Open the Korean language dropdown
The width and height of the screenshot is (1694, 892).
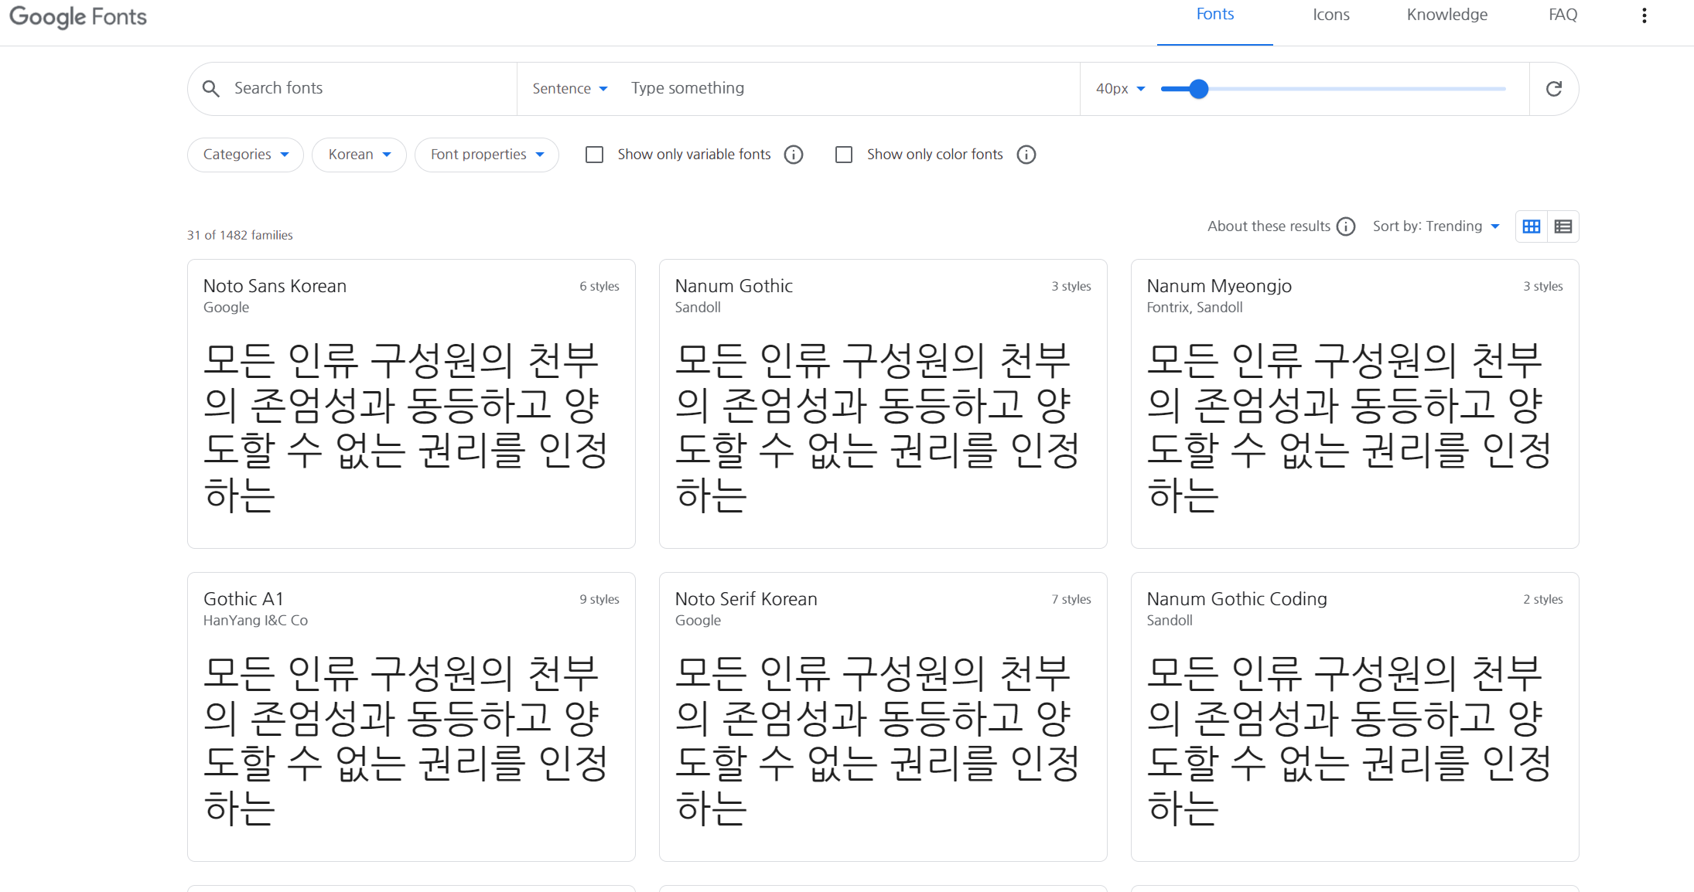click(359, 155)
